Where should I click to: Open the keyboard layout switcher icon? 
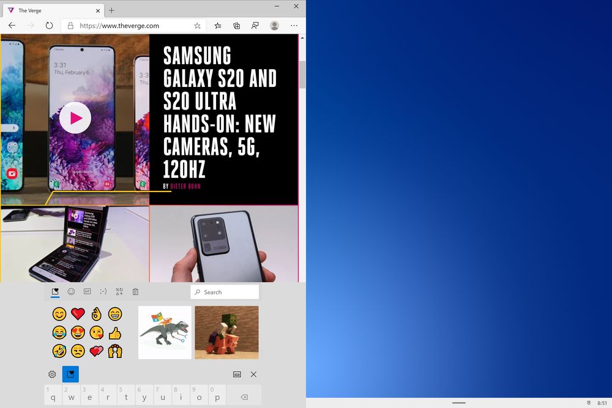pyautogui.click(x=237, y=374)
